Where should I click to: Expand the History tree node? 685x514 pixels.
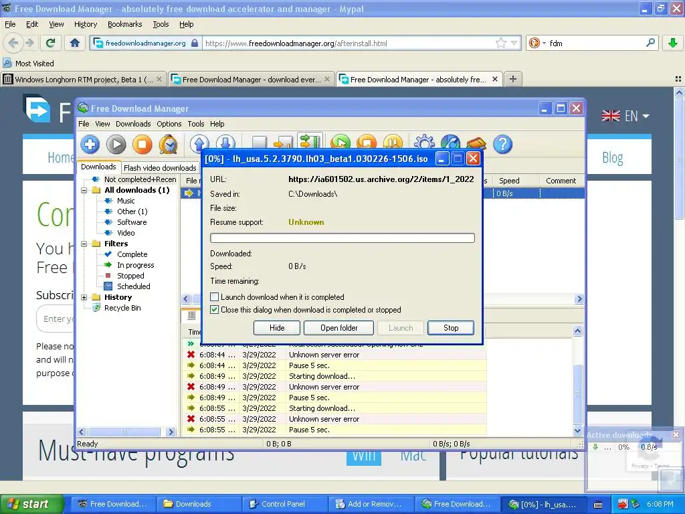point(84,297)
